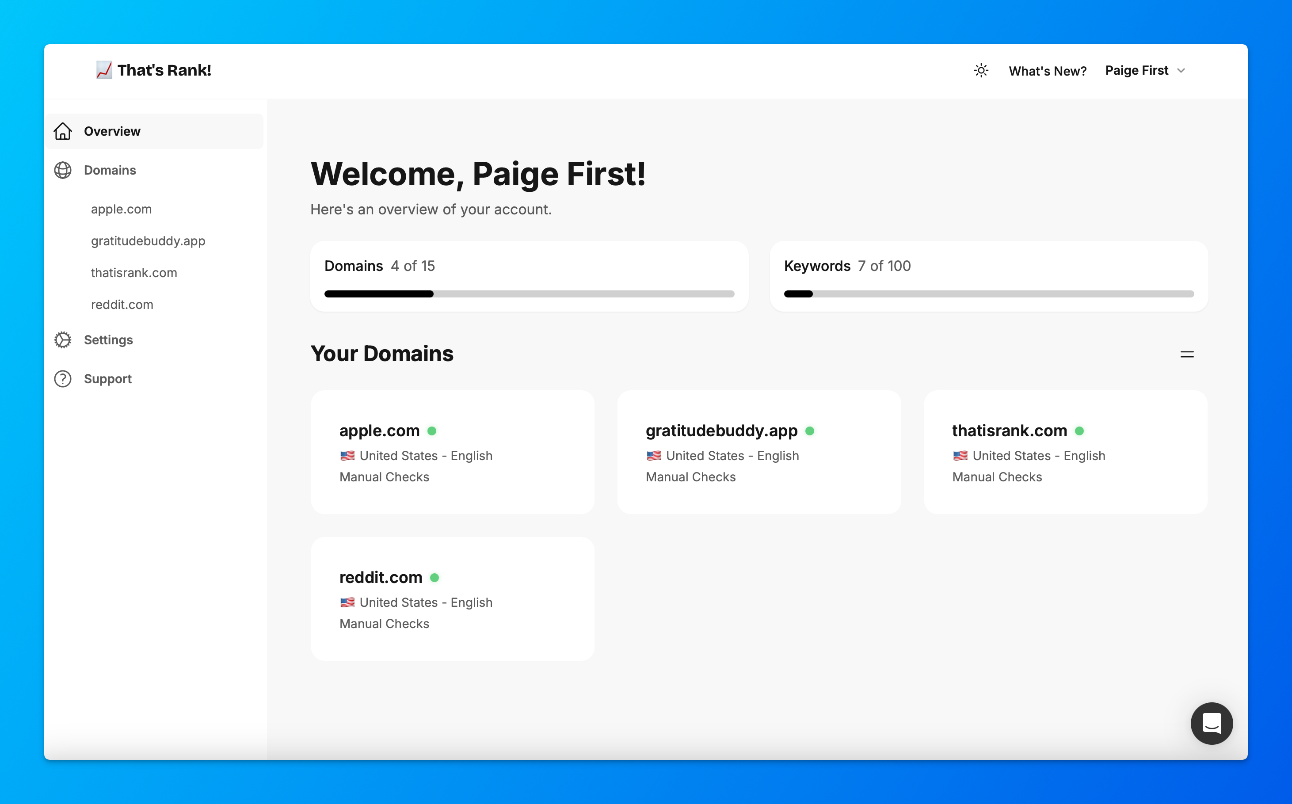Click the sun/light mode toggle icon
The image size is (1292, 804).
(981, 69)
